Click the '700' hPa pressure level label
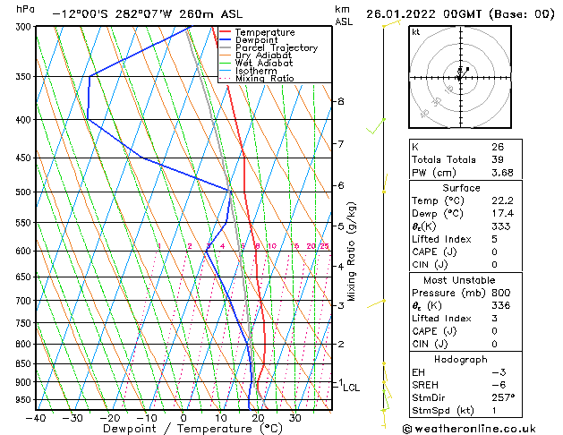Image resolution: width=563 pixels, height=435 pixels. 24,301
